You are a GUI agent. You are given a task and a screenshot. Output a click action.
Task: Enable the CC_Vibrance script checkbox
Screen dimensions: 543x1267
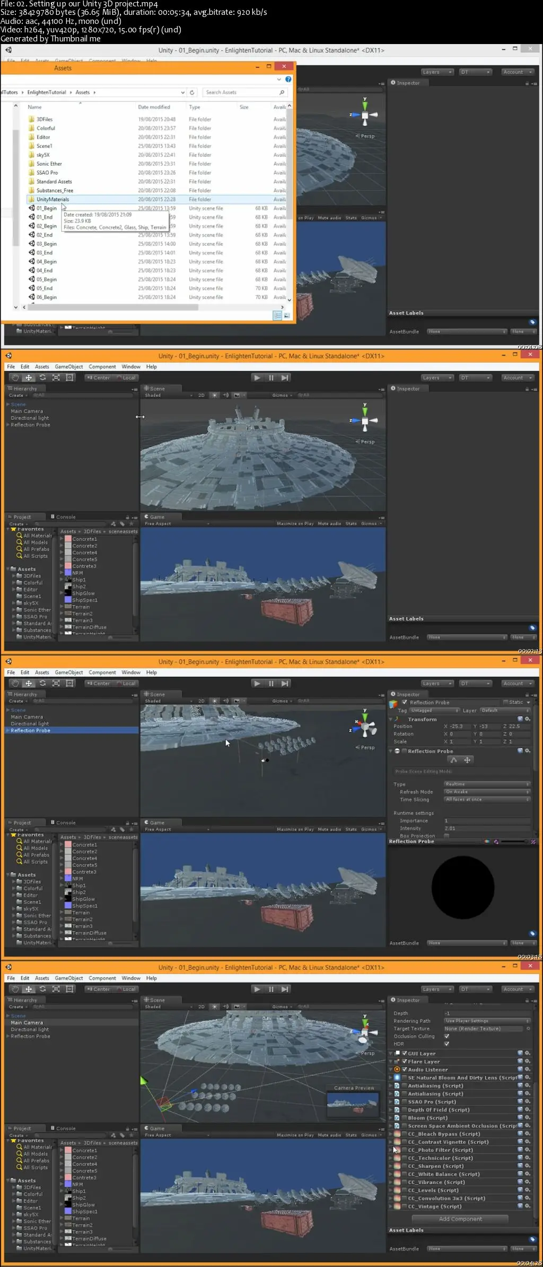coord(405,1182)
